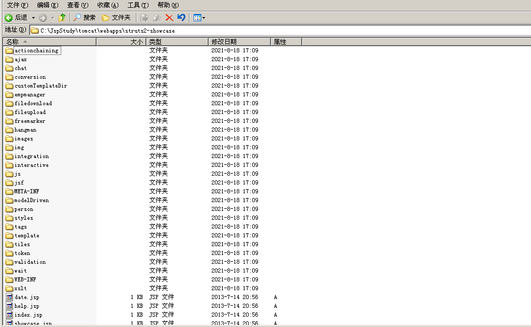This screenshot has width=531, height=327.
Task: Select the date.jsp file icon
Action: pos(9,297)
